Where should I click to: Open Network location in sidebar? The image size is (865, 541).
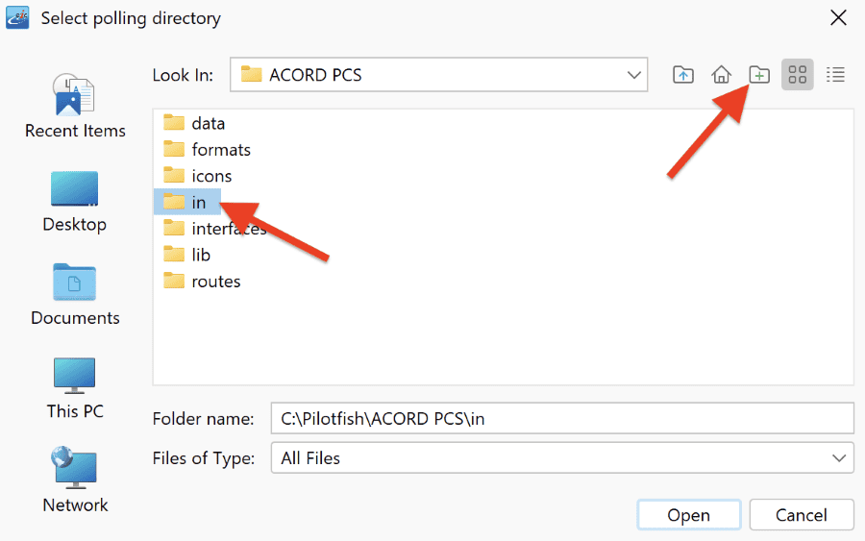point(75,480)
